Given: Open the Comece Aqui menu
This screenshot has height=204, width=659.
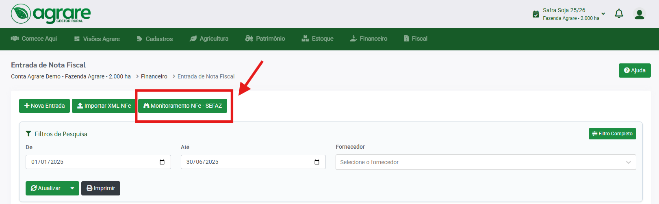Looking at the screenshot, I should [34, 39].
